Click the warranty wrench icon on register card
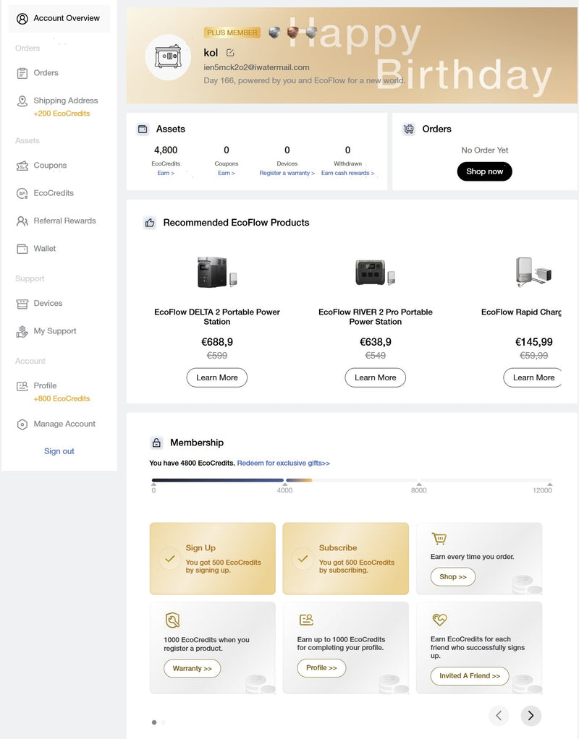Image resolution: width=579 pixels, height=739 pixels. click(x=173, y=620)
